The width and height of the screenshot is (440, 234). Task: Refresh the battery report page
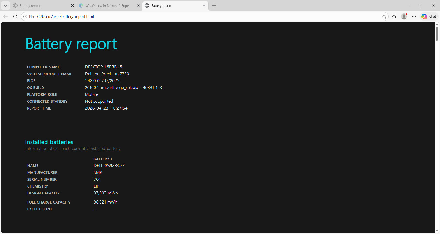pyautogui.click(x=15, y=16)
